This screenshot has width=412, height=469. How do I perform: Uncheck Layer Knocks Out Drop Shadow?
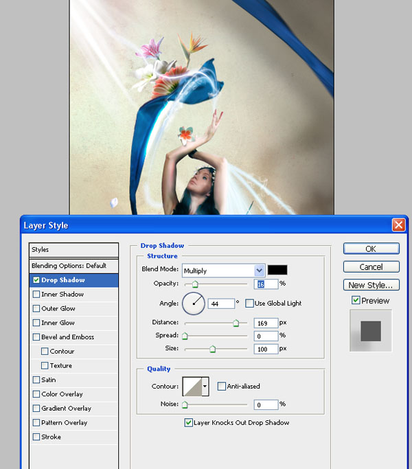189,422
